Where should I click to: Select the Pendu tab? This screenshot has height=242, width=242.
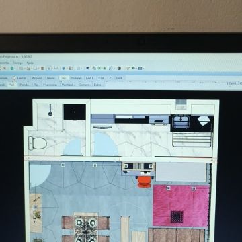click(x=24, y=85)
